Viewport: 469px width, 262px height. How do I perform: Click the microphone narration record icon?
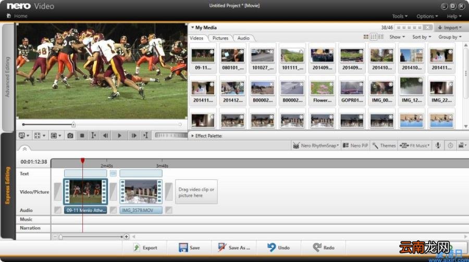click(438, 146)
